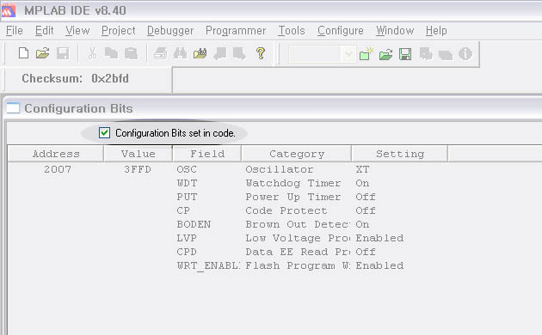The width and height of the screenshot is (542, 335).
Task: Open the Watchdog Timer On setting
Action: click(x=362, y=183)
